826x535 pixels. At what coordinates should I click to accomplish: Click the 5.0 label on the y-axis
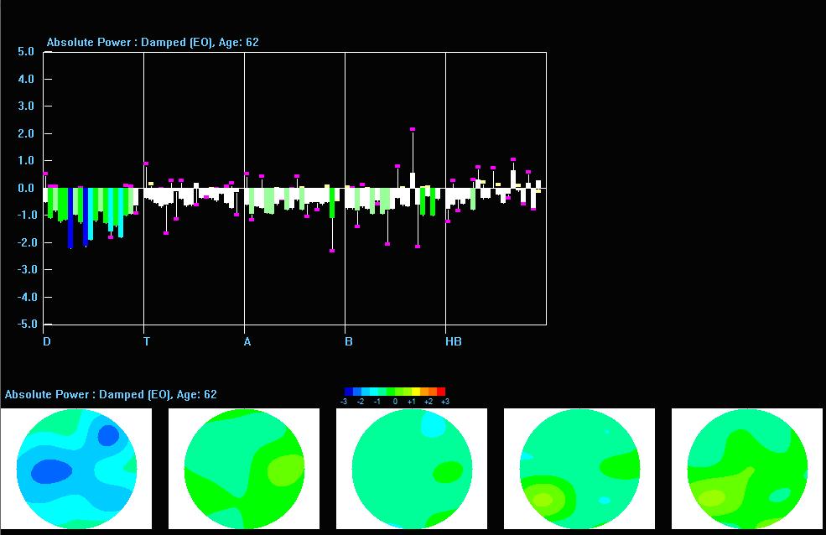click(25, 52)
